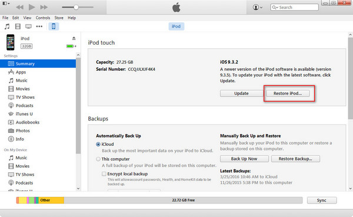Click the iPod tab

point(176,26)
